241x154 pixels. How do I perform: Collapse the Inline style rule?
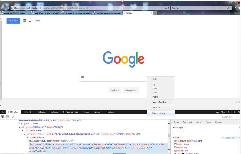click(x=173, y=128)
